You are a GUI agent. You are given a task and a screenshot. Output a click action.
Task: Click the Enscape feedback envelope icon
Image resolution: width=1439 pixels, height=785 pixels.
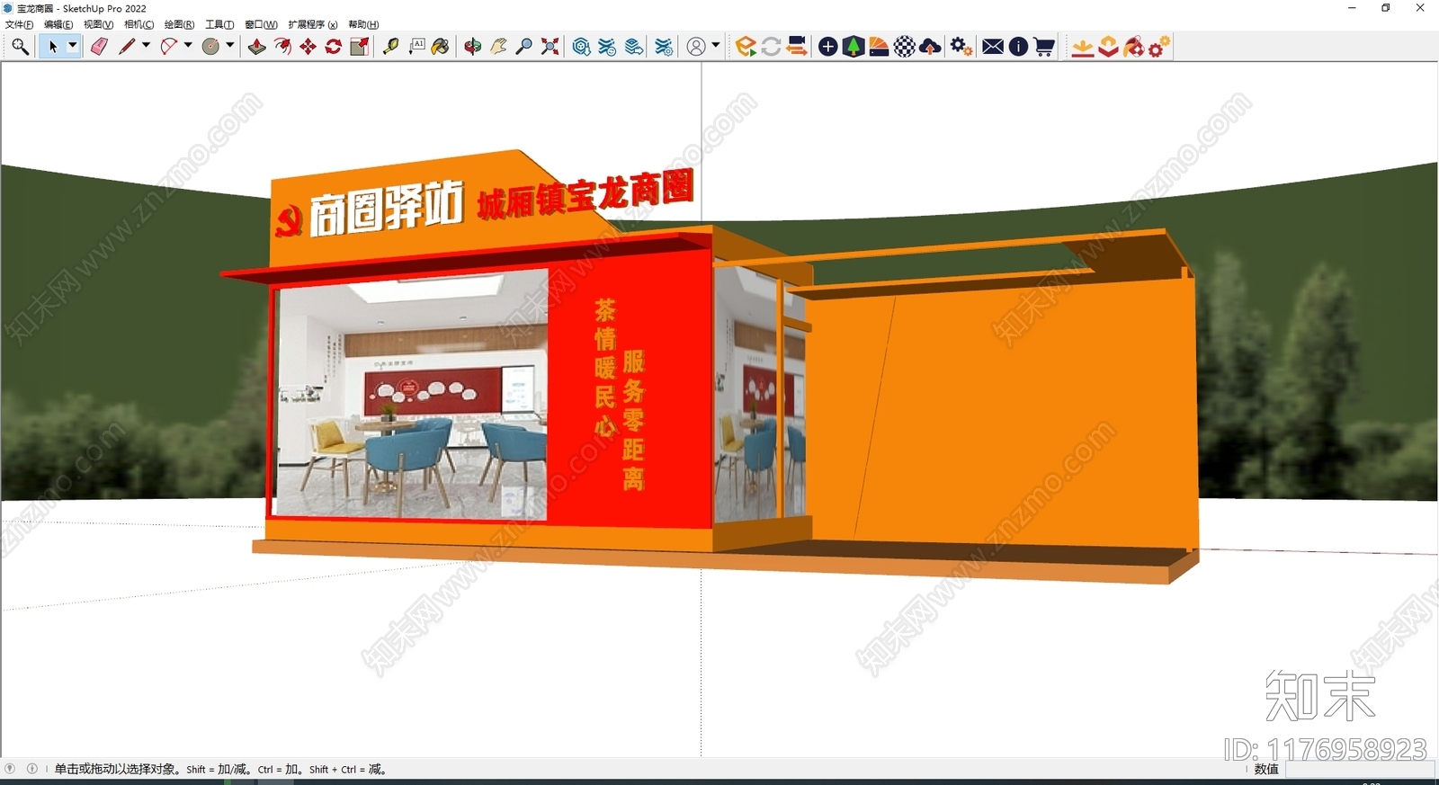[x=993, y=47]
